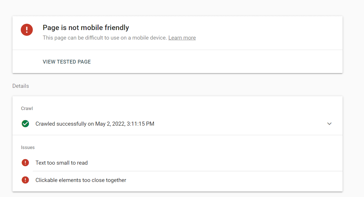Image resolution: width=364 pixels, height=197 pixels.
Task: Click blank area right of the Crawl label
Action: 188,108
